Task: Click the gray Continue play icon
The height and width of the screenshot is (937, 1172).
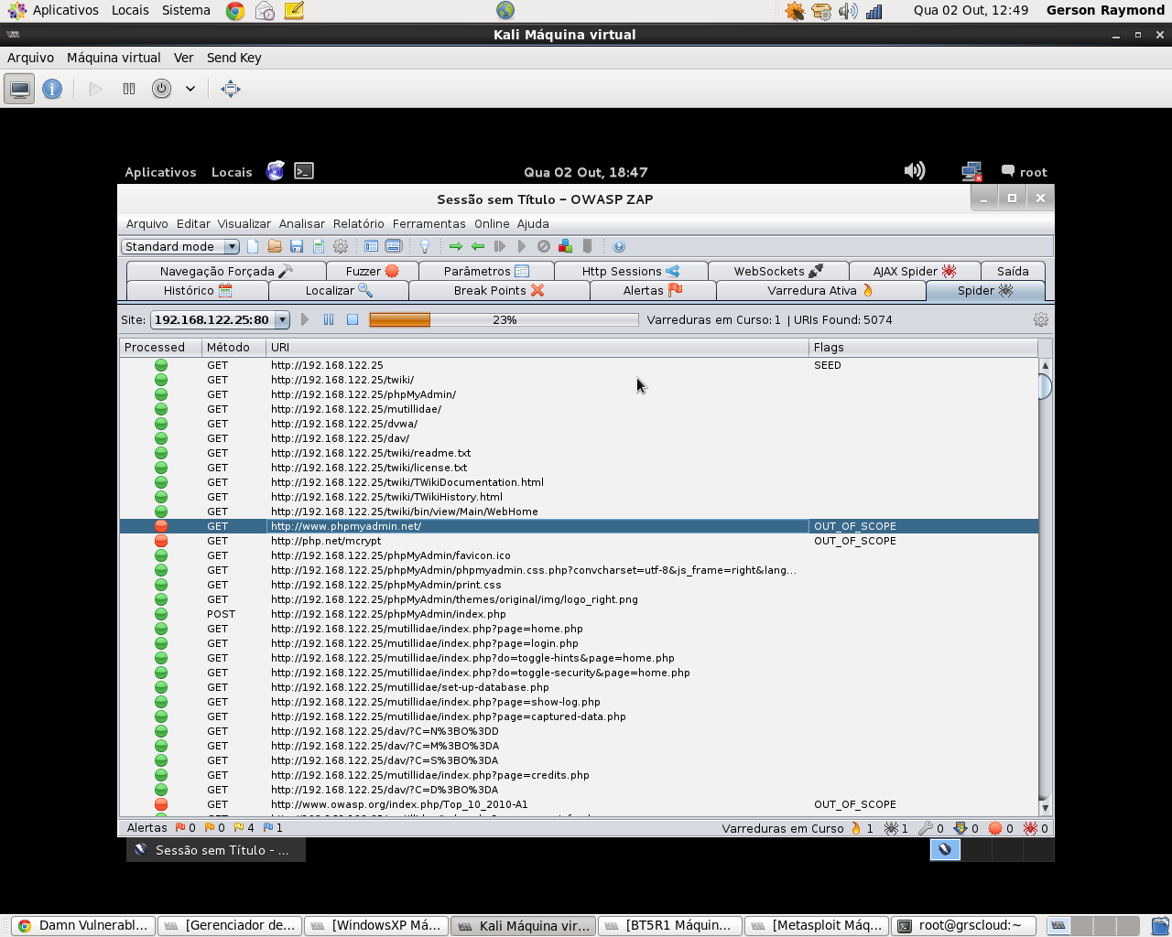Action: point(522,246)
